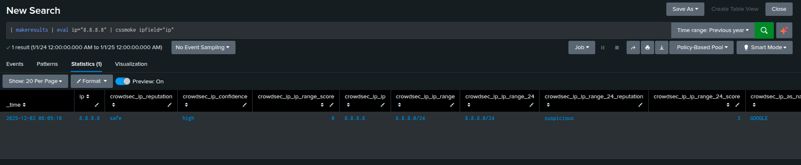Click 8.8.8.0/24 under crowdsec_ip_ip_range_24 column

[480, 118]
